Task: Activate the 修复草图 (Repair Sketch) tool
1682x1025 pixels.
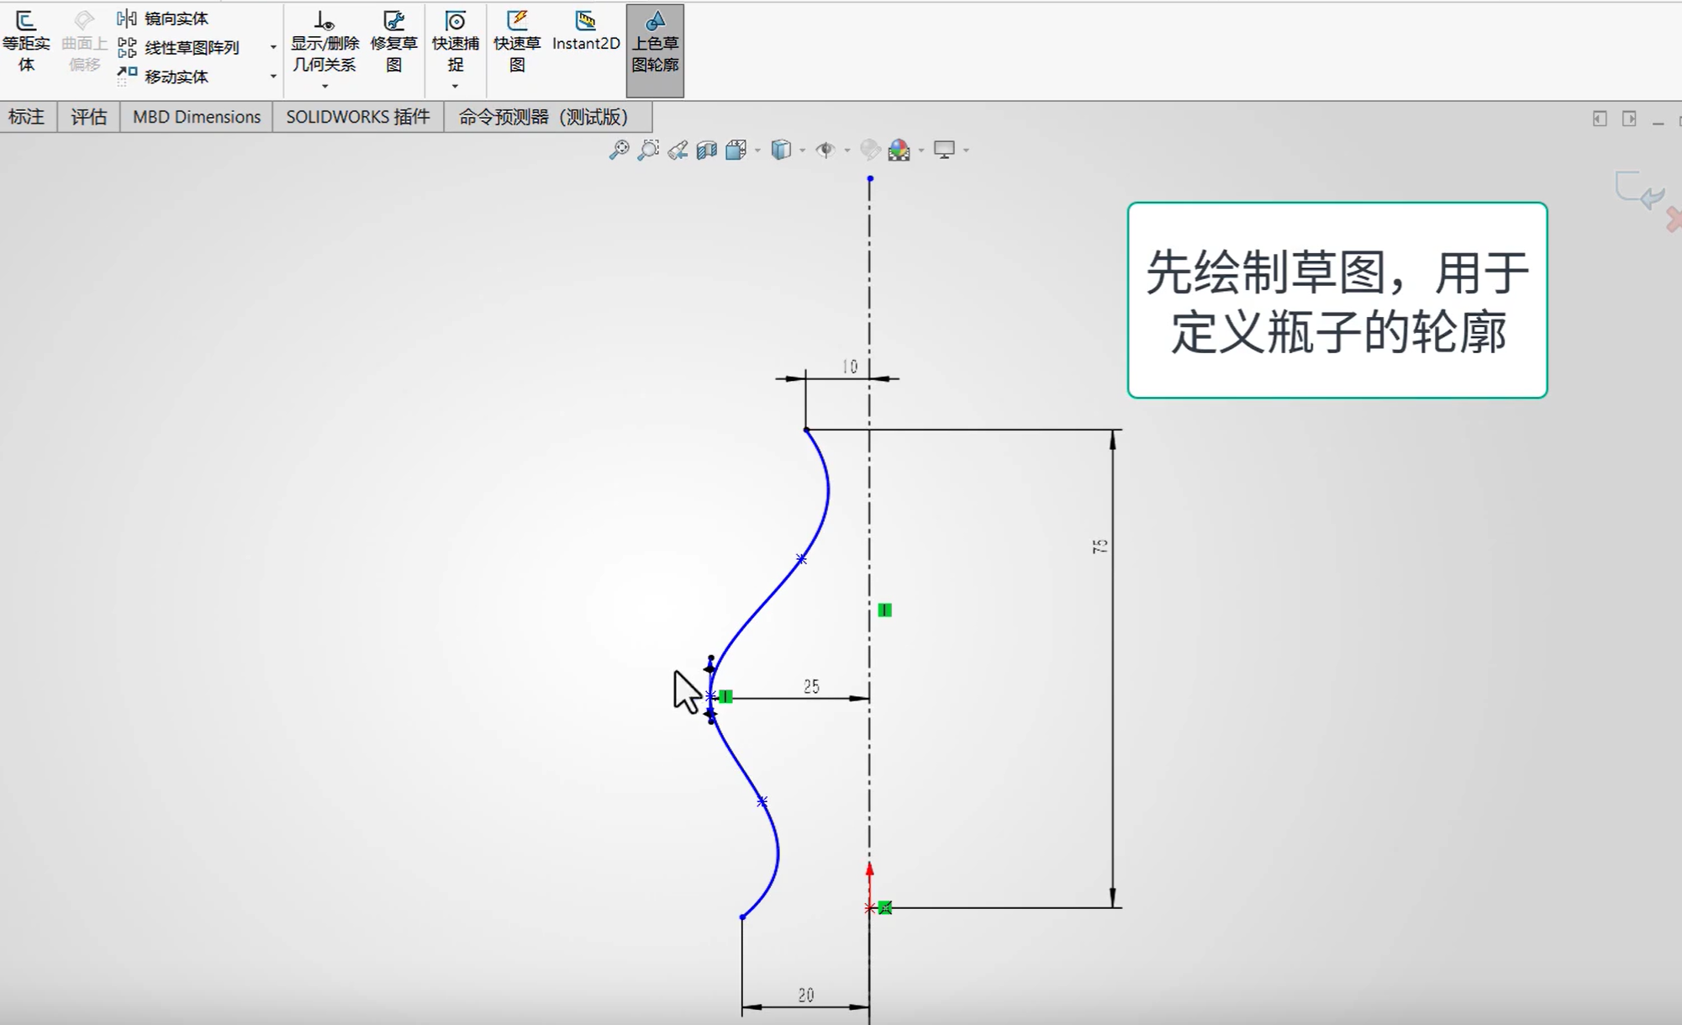Action: (x=394, y=40)
